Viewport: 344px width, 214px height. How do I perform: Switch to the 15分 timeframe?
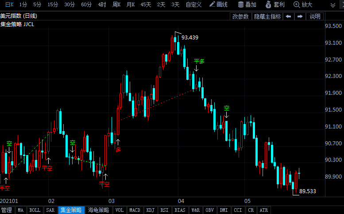[x=53, y=4]
